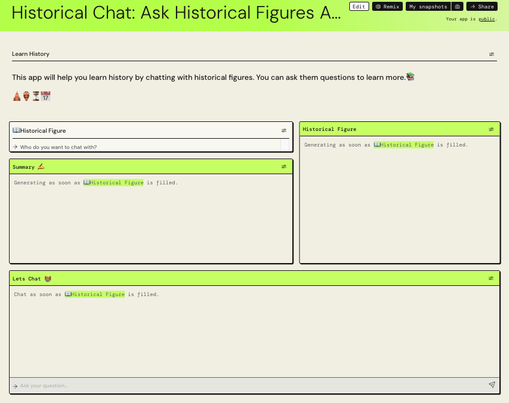The height and width of the screenshot is (403, 509).
Task: Open settings for the Historical Figure input panel
Action: 283,130
